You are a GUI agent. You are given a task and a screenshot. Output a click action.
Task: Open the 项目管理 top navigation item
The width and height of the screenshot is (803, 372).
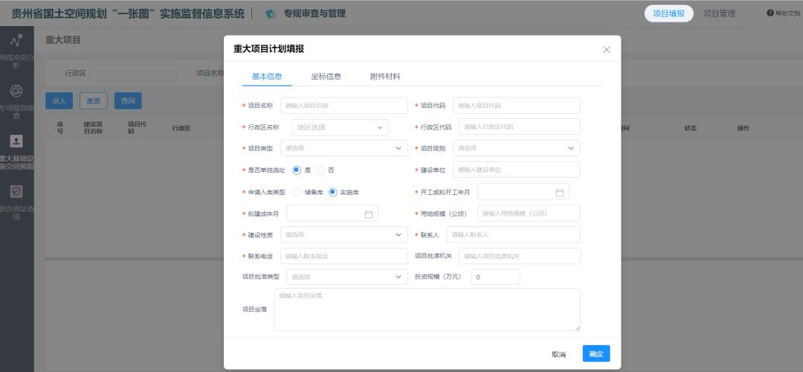click(719, 13)
